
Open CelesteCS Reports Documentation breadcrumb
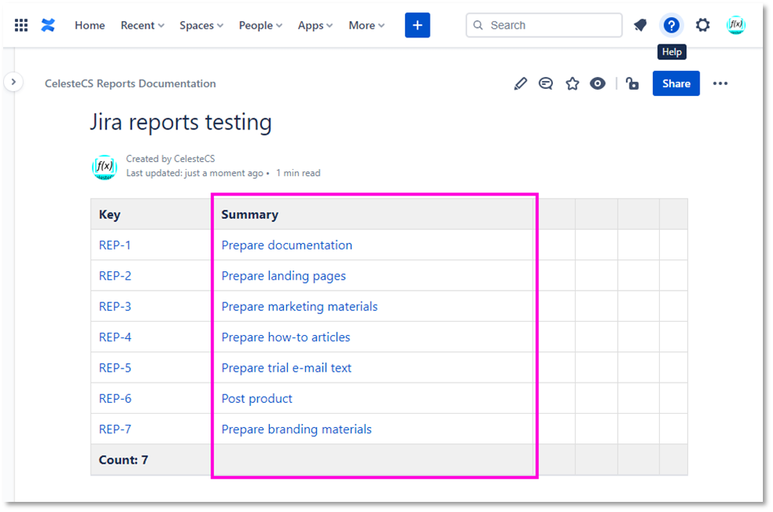coord(130,83)
